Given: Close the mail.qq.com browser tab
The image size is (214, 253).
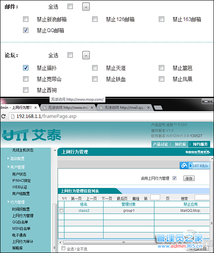Looking at the screenshot, I should tap(149, 107).
